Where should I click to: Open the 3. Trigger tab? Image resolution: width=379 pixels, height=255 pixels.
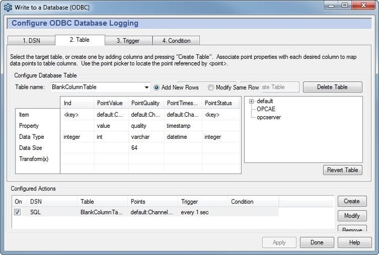(x=128, y=40)
